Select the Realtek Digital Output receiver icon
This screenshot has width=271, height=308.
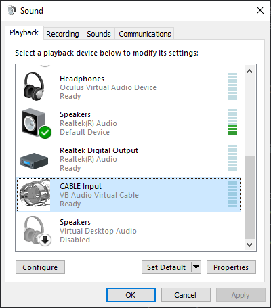coord(34,161)
